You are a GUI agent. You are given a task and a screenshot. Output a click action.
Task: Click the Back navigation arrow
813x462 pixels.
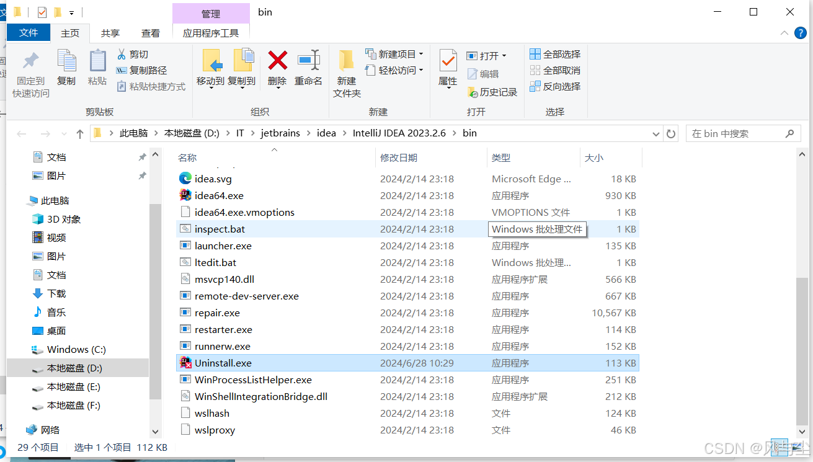(22, 133)
